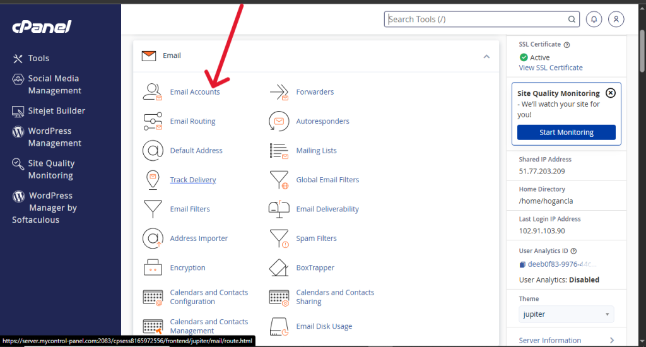Open the Email Routing icon
This screenshot has height=347, width=646.
(153, 121)
